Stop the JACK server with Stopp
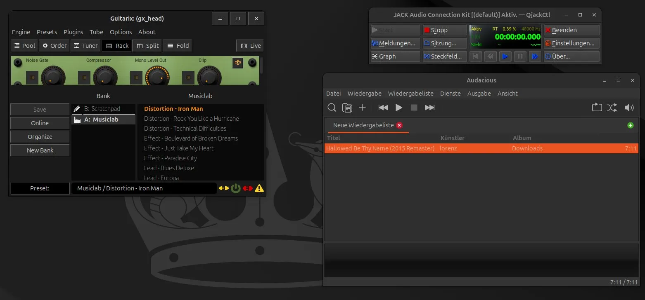The height and width of the screenshot is (300, 645). coord(444,30)
